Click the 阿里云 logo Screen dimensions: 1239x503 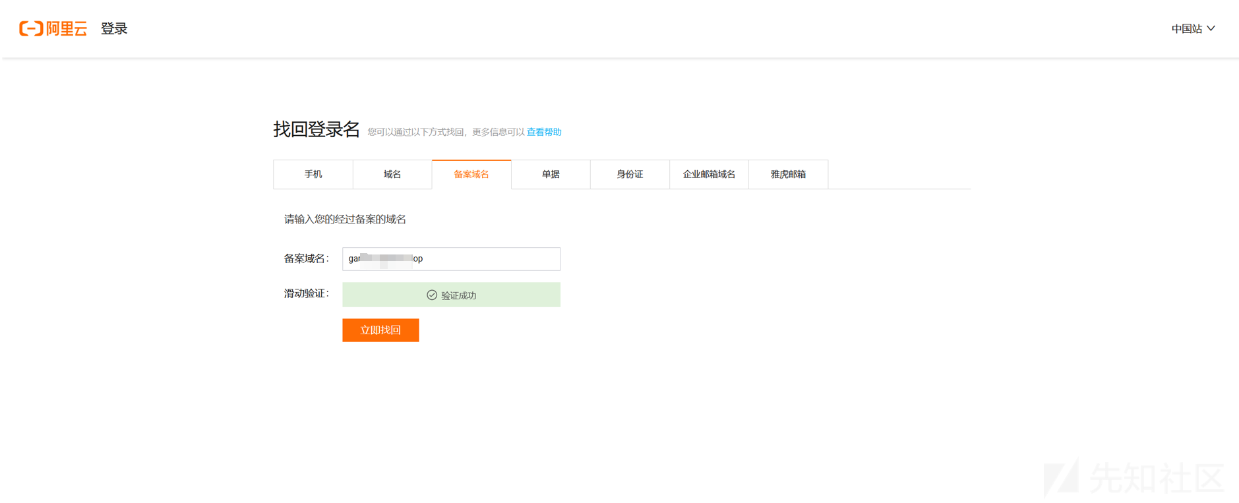(x=53, y=28)
